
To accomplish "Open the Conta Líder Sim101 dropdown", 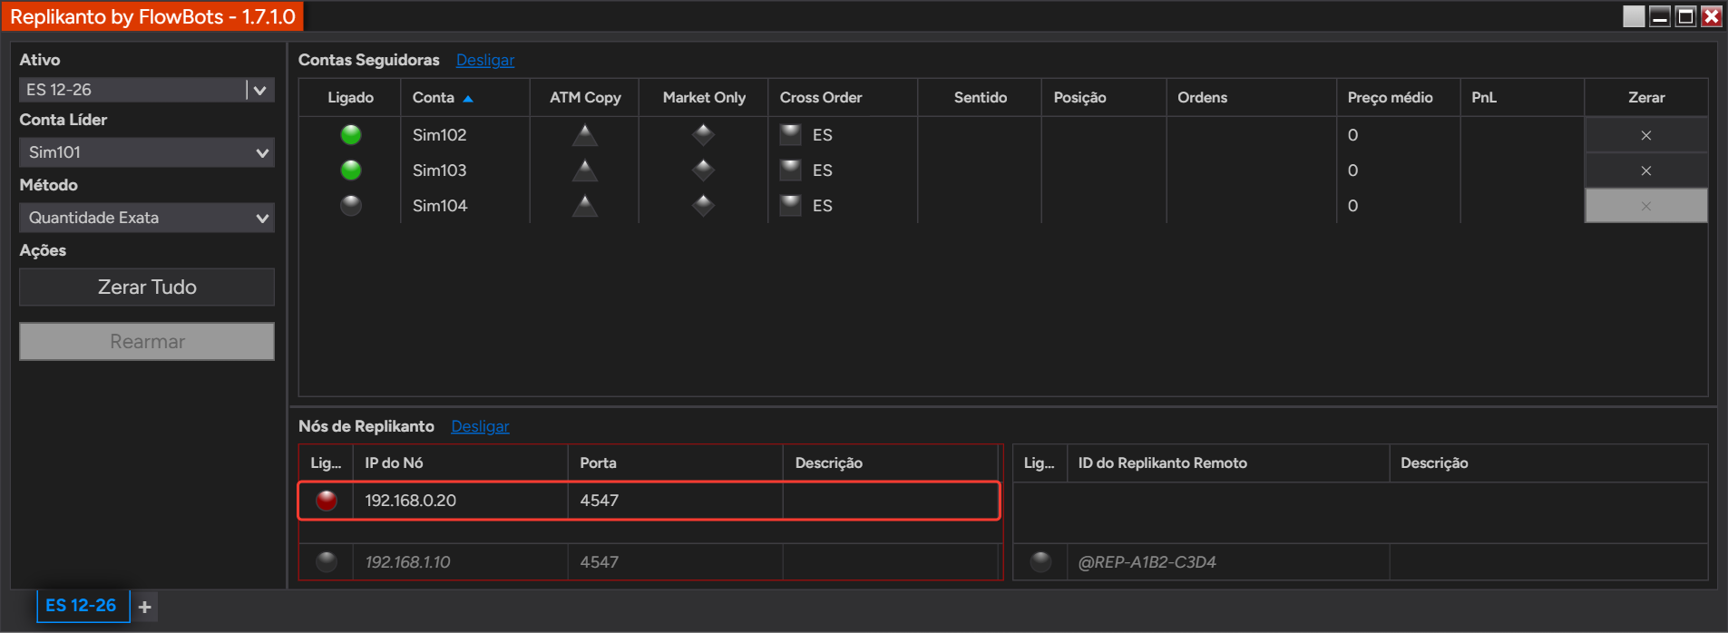I will point(146,152).
